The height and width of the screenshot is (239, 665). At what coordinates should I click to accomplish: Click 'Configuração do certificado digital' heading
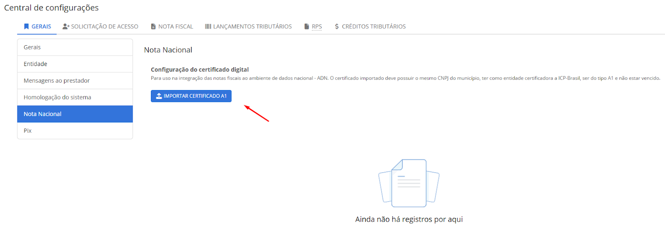click(x=200, y=70)
